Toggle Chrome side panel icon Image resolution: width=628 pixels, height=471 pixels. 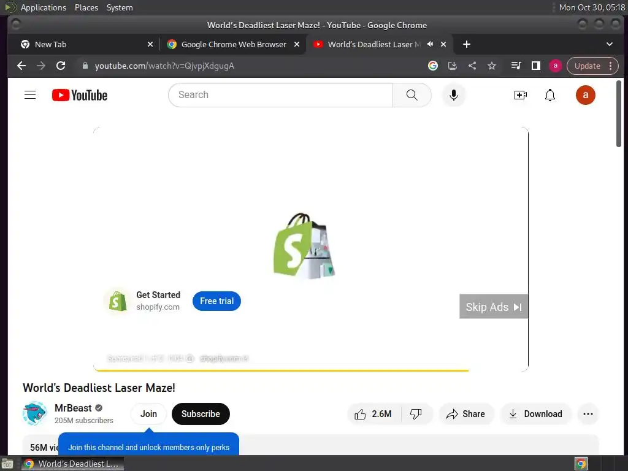(x=536, y=66)
